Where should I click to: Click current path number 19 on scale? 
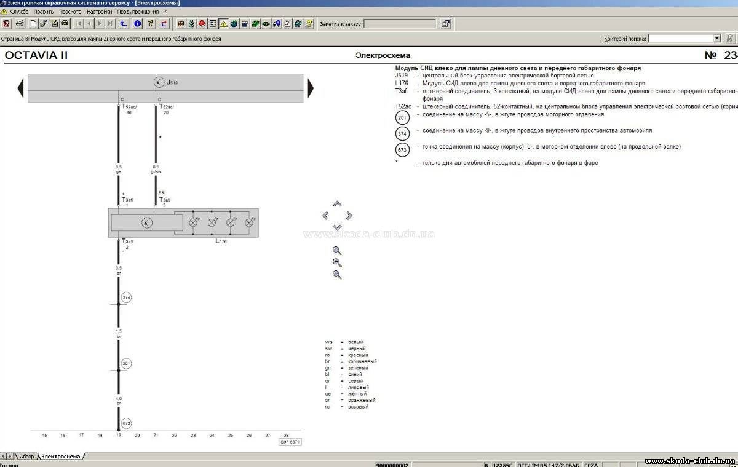[x=119, y=435]
